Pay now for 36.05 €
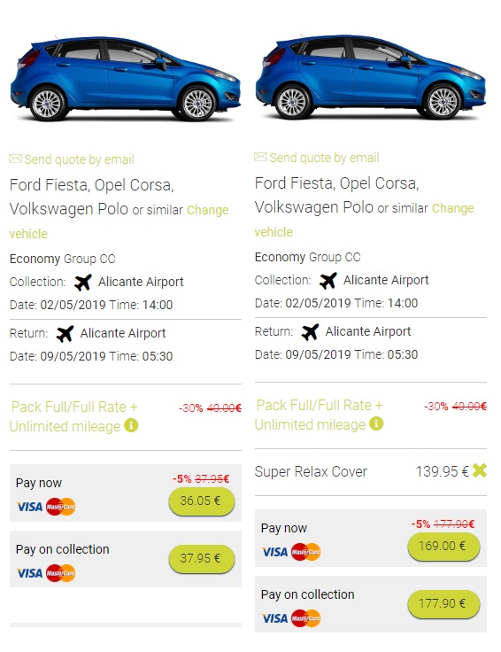Viewport: 501px width, 652px height. [x=202, y=501]
